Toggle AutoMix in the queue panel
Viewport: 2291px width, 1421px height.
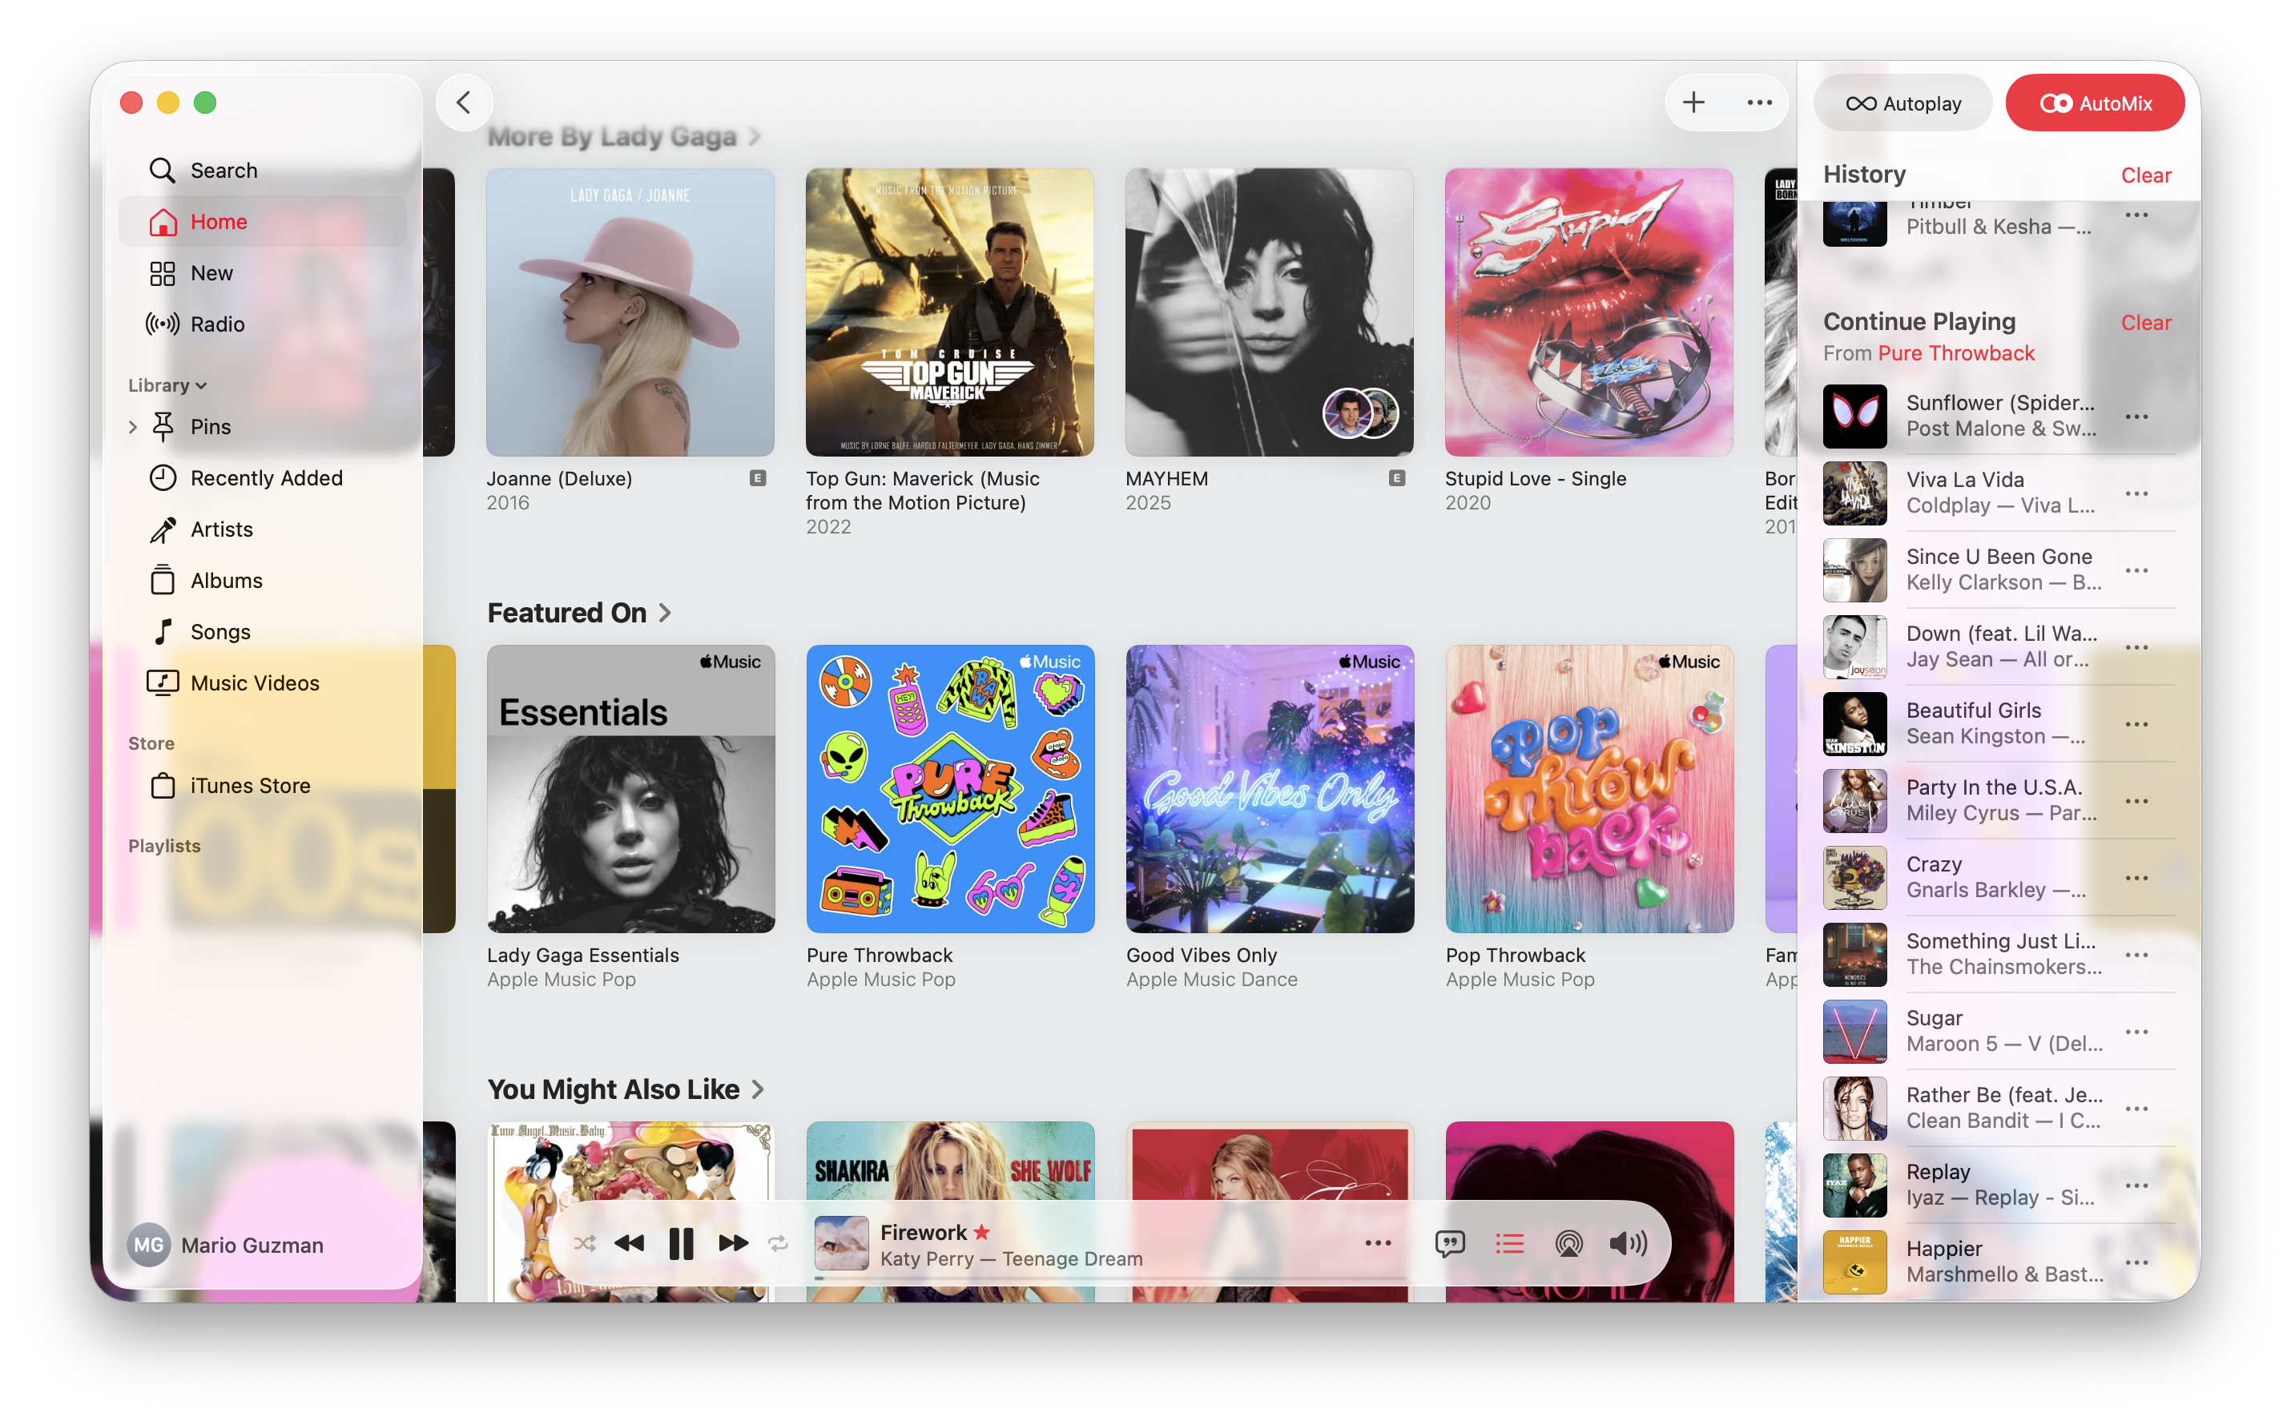coord(2095,103)
